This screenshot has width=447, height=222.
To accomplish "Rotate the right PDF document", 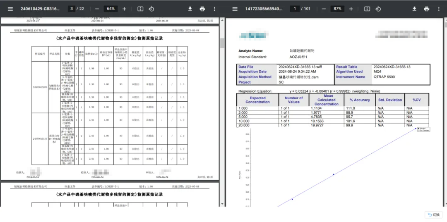I will pyautogui.click(x=378, y=9).
